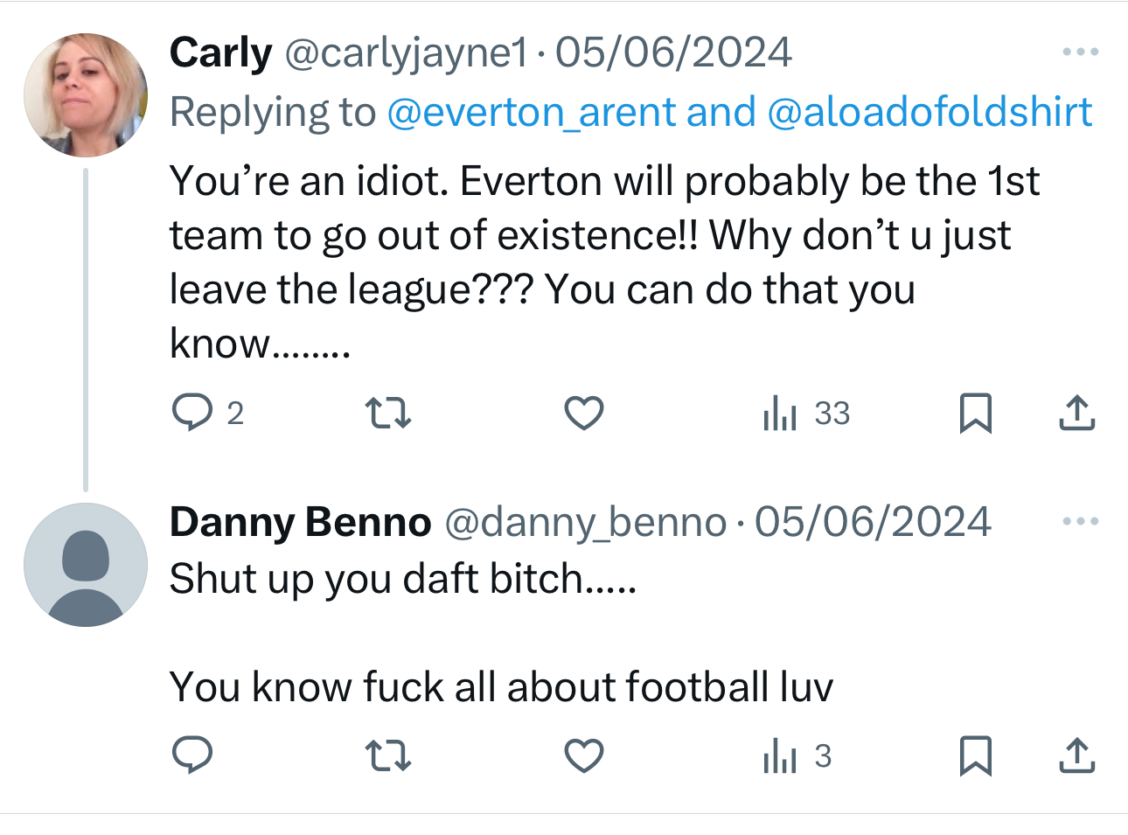The width and height of the screenshot is (1128, 835).
Task: Reply to Carly's tweet
Action: [x=192, y=413]
